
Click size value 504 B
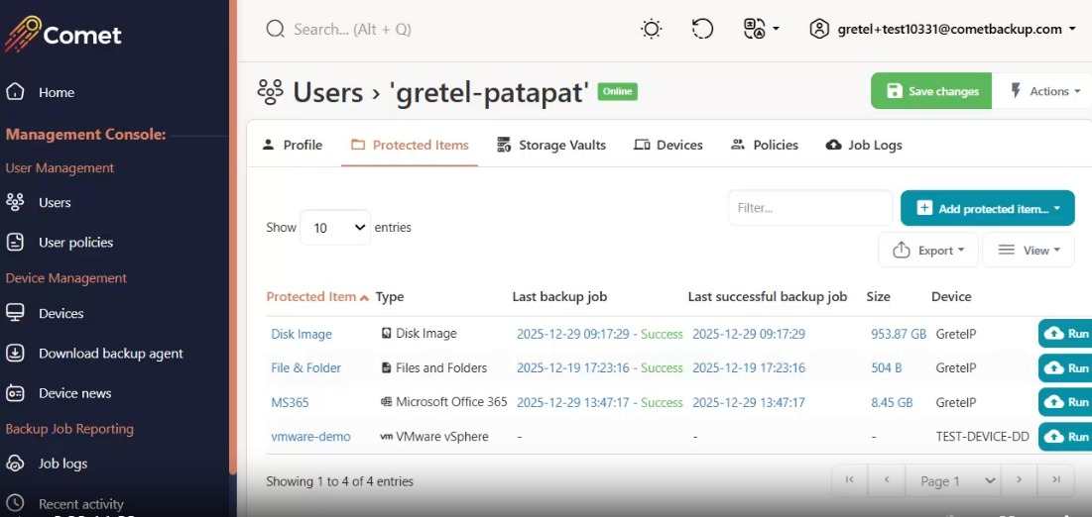(x=886, y=368)
